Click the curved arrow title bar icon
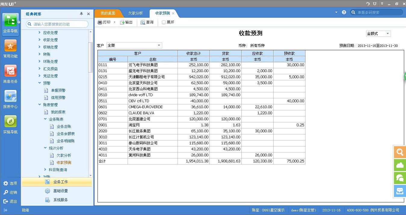 click(368, 4)
